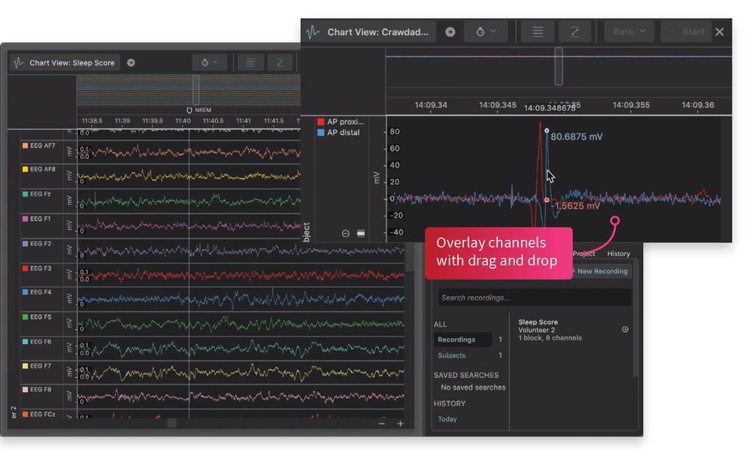Click the arrow icon beside Sleep Score title
752x459 pixels.
point(129,62)
